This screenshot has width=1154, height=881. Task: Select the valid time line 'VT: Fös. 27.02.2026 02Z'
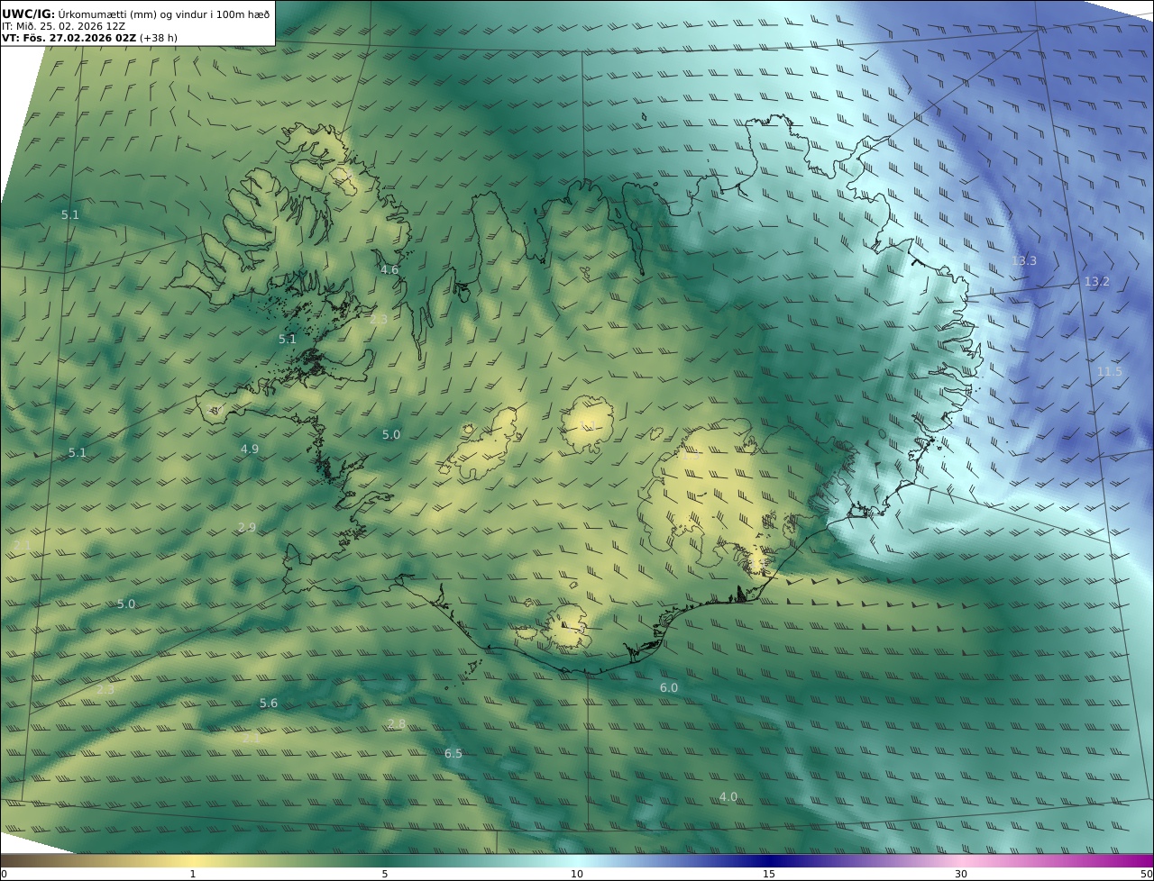tap(69, 38)
